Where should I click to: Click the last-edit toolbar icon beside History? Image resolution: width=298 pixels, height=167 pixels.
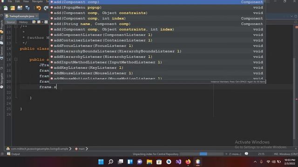[x=34, y=22]
